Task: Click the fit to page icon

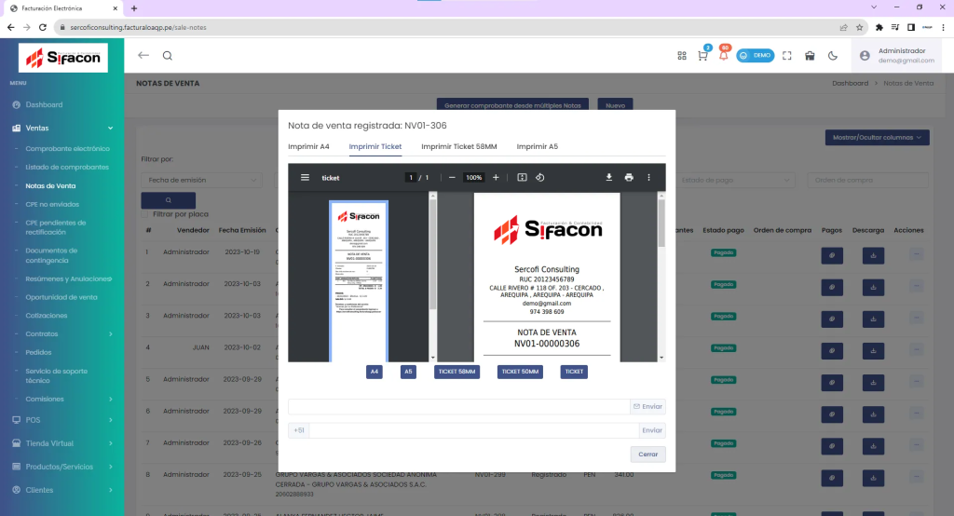Action: 522,177
